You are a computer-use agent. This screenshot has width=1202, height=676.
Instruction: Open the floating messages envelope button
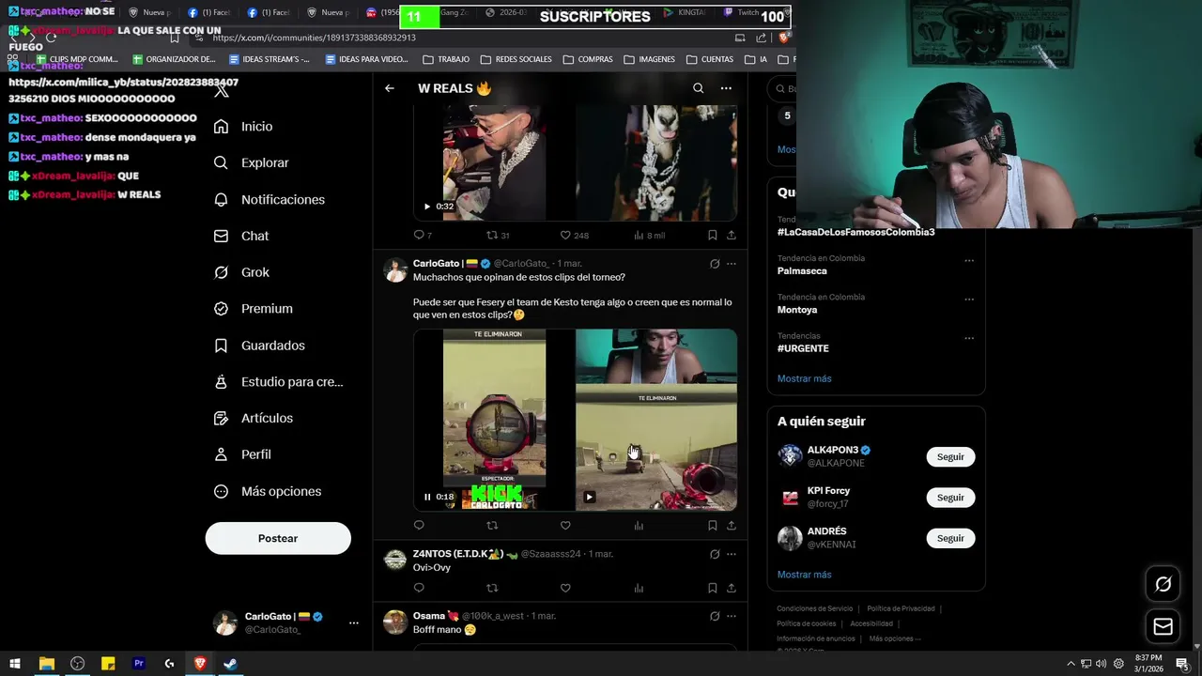pyautogui.click(x=1163, y=626)
